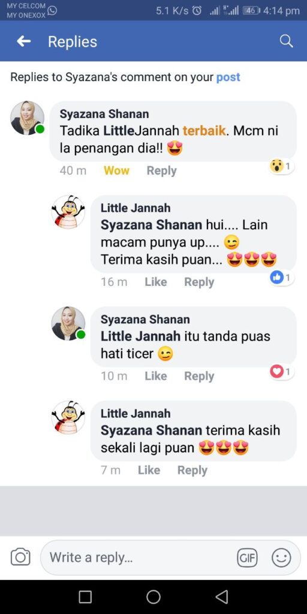Reply to the last Little Jannah comment
This screenshot has height=614, width=307.
192,470
